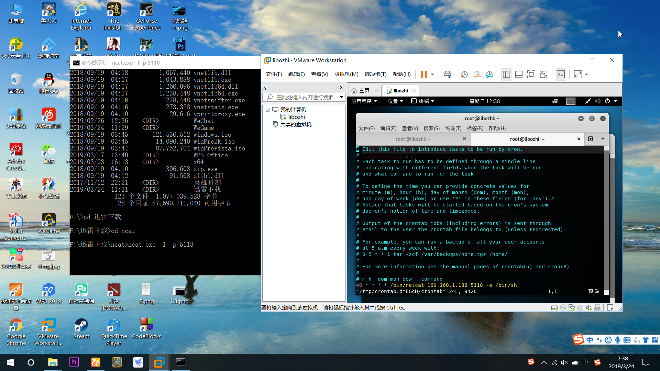
Task: Open the snapshot manager toolbar icon
Action: tap(489, 74)
